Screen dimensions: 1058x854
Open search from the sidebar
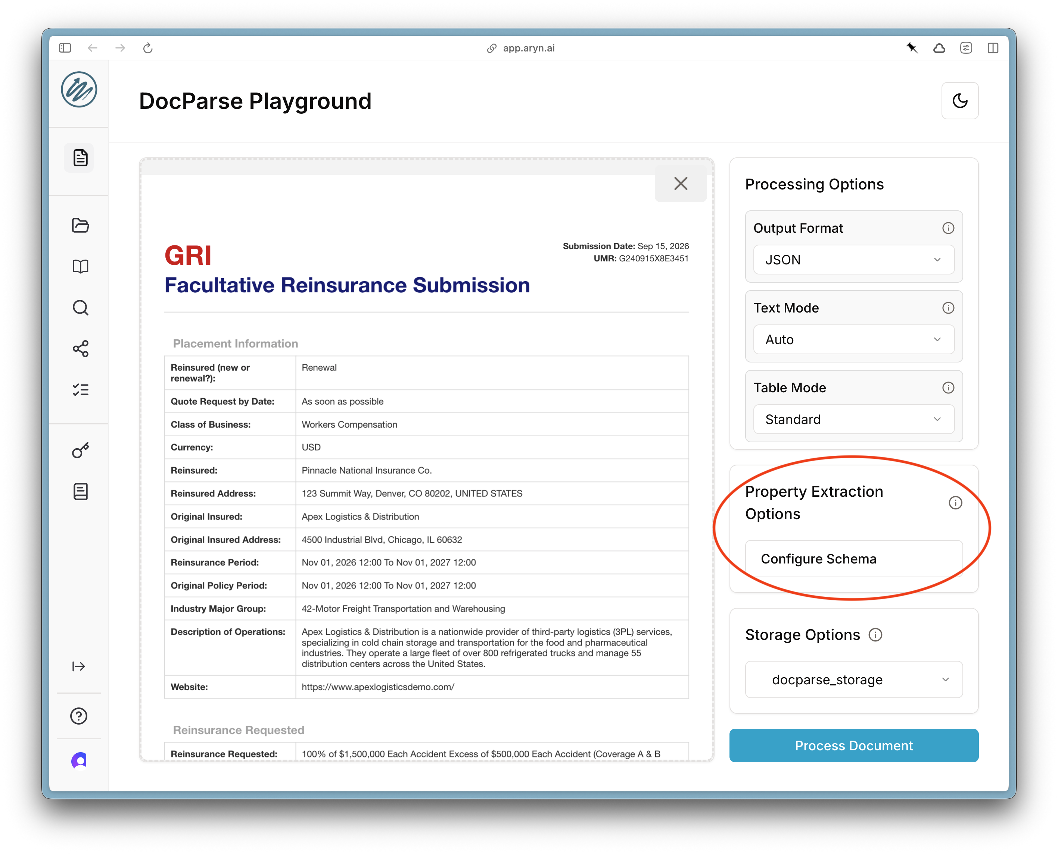tap(80, 307)
